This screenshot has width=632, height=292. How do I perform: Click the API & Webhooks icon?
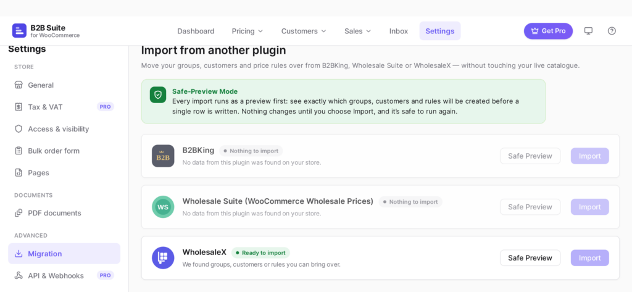click(x=19, y=275)
